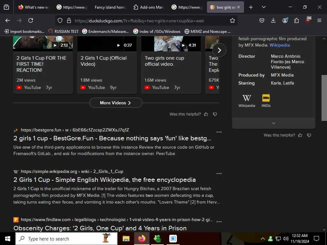Open the network tray icon
Screen dimensions: 327x245
(278, 239)
